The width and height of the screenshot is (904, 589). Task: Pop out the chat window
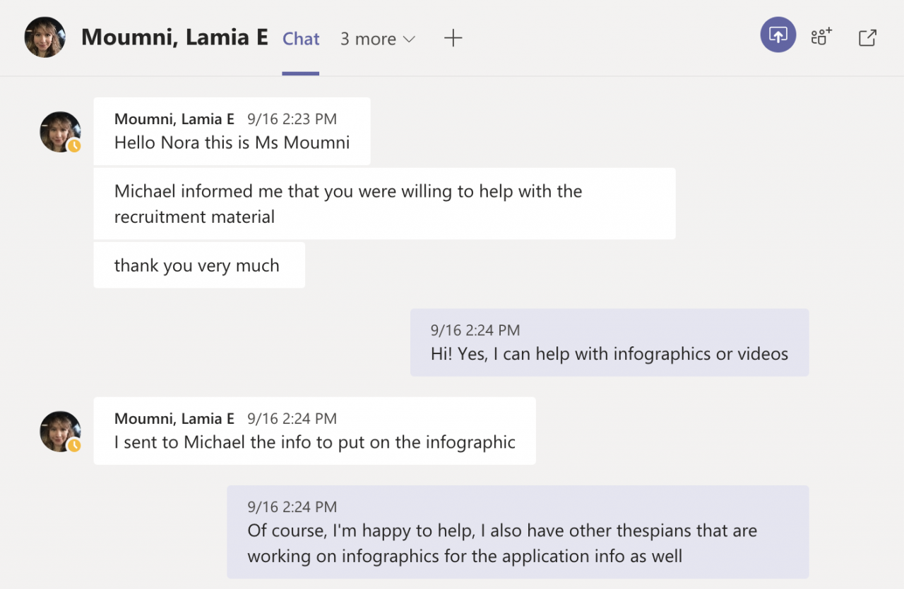(x=867, y=37)
